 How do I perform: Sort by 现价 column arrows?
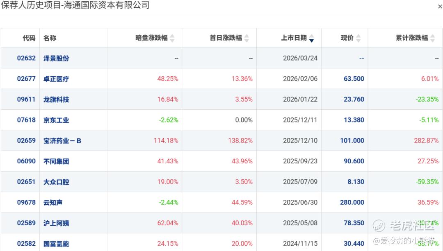358,38
